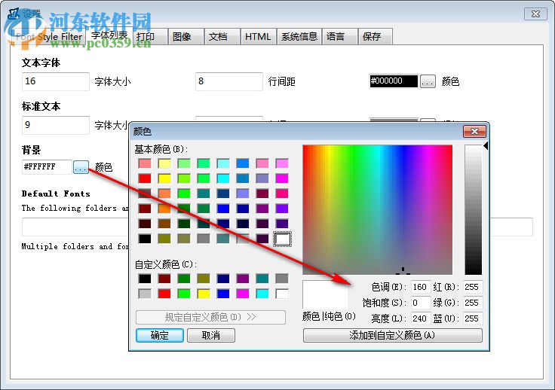
Task: Click the 饱和度 saturation value field
Action: (421, 303)
